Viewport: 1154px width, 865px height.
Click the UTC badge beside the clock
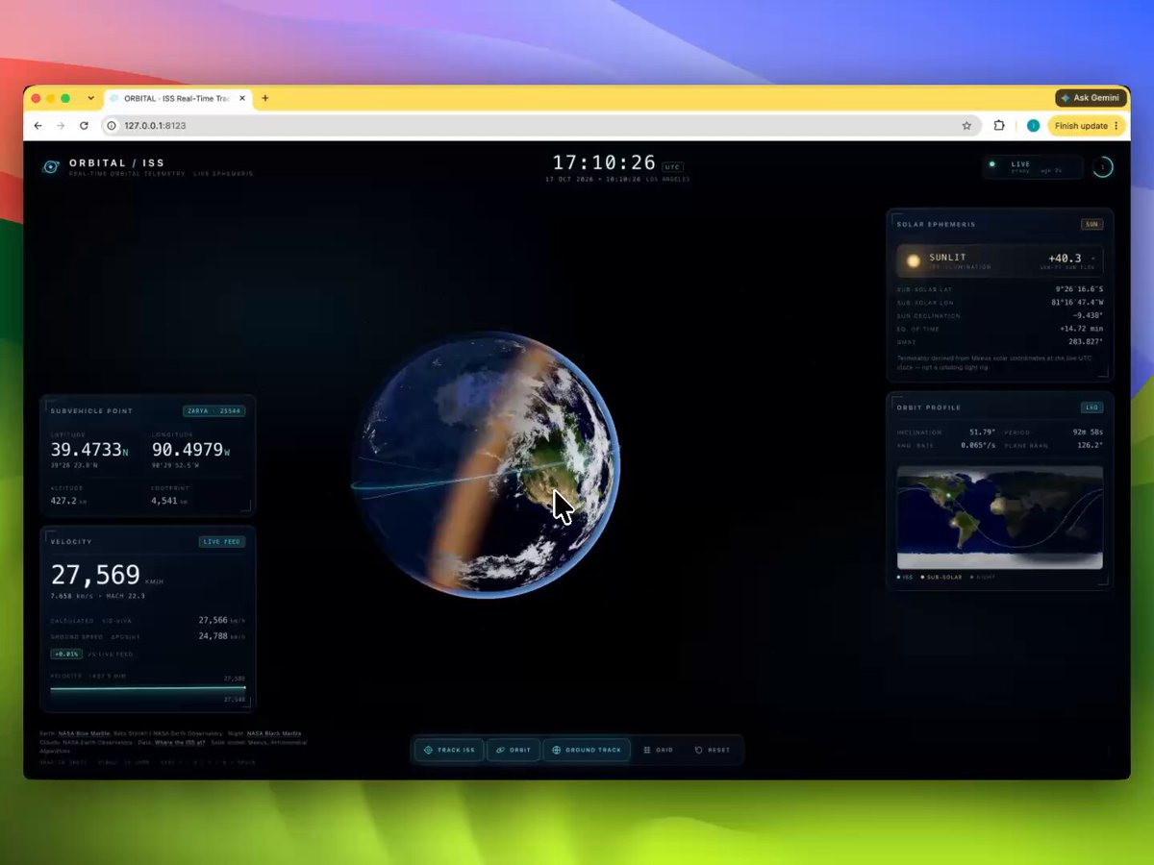pos(672,166)
